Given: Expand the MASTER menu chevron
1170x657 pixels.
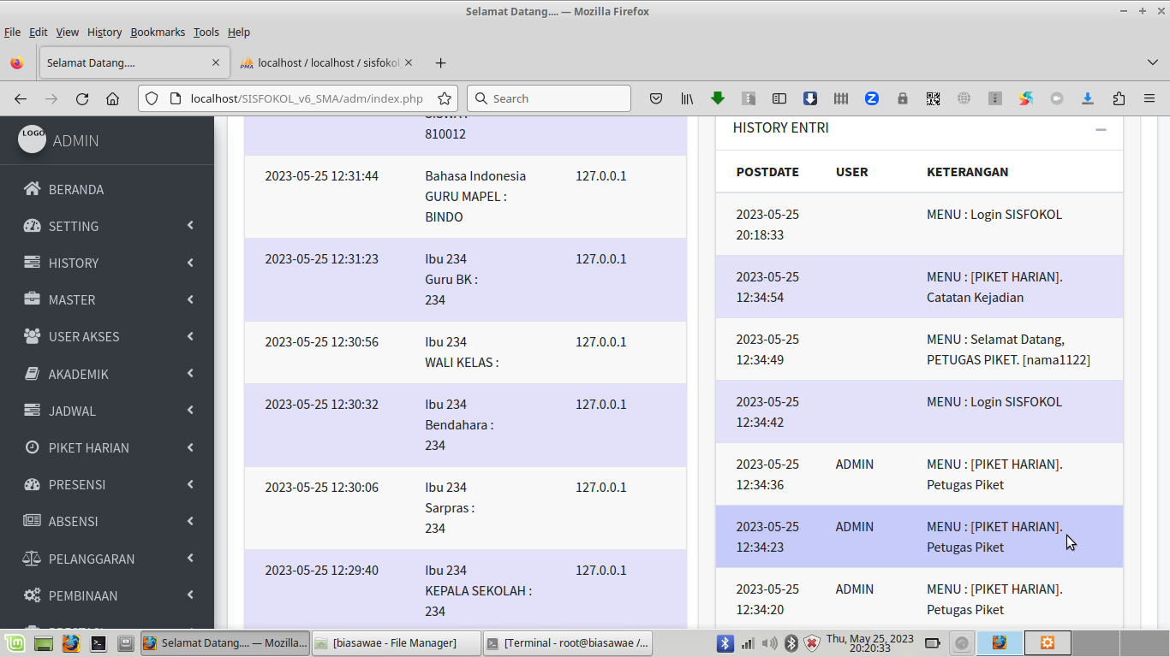Looking at the screenshot, I should tap(190, 299).
